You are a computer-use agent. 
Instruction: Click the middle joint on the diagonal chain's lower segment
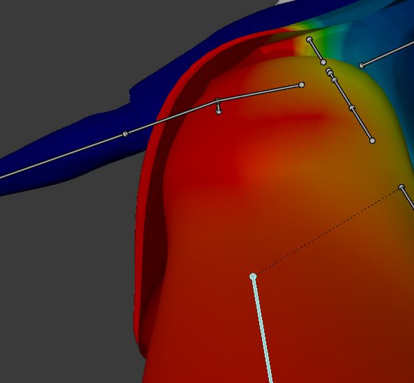click(x=352, y=108)
